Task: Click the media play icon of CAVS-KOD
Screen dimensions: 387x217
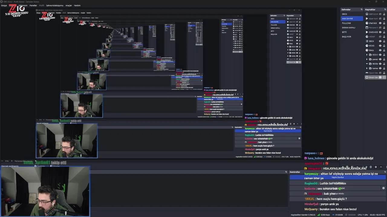Action: [x=367, y=32]
